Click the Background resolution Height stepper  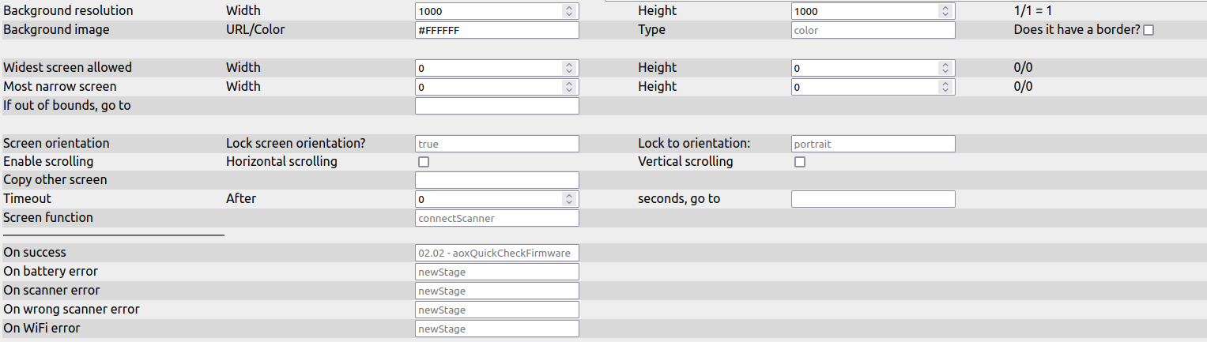click(945, 11)
